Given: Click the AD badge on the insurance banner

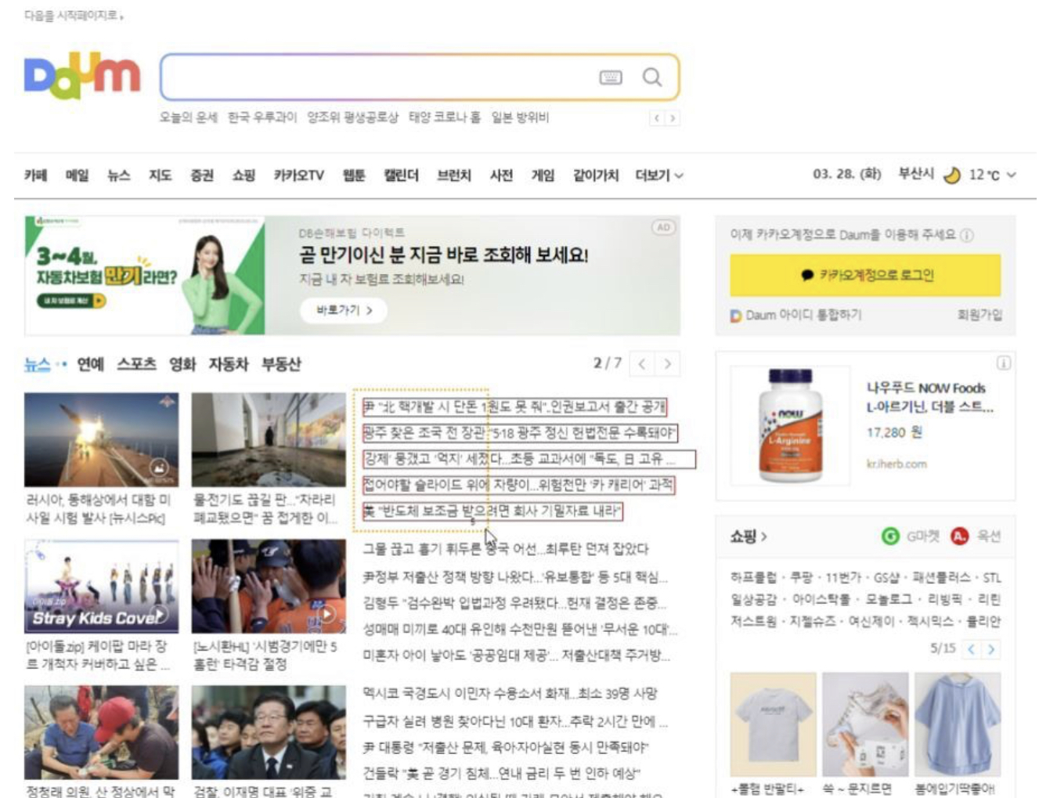Looking at the screenshot, I should tap(663, 227).
